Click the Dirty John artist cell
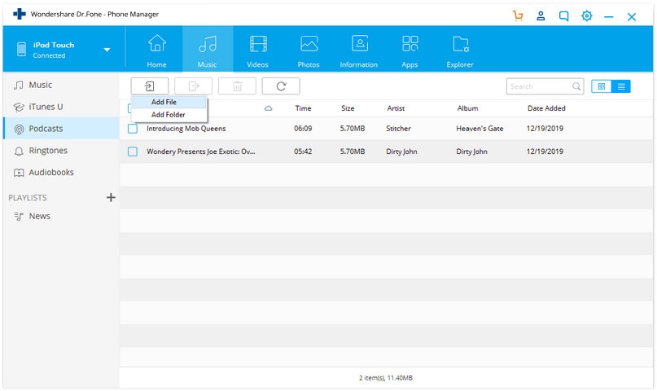 [401, 152]
